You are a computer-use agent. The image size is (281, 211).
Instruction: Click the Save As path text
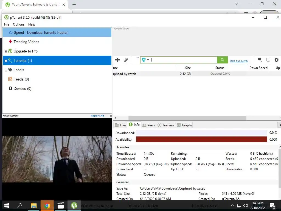point(172,188)
